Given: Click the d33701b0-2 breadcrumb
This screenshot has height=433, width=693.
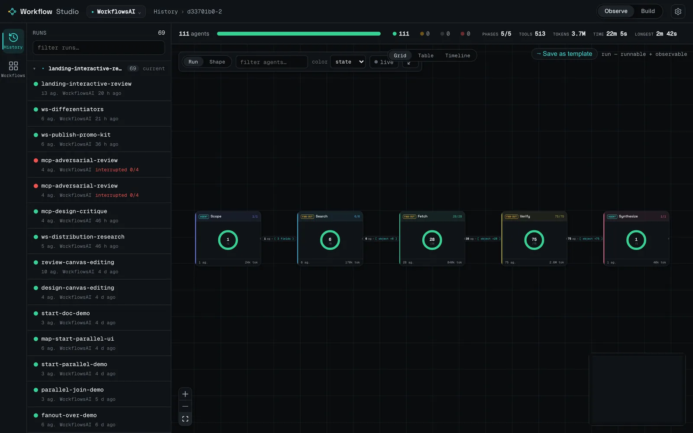Looking at the screenshot, I should click(x=204, y=12).
